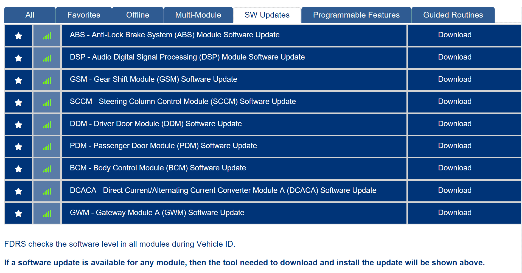Download the Steering Column Control Module update
The height and width of the screenshot is (273, 522).
click(x=454, y=102)
